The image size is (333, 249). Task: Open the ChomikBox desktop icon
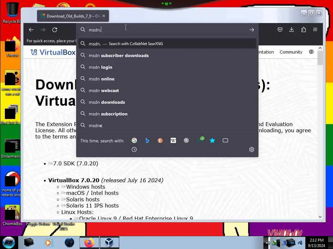pos(12,215)
